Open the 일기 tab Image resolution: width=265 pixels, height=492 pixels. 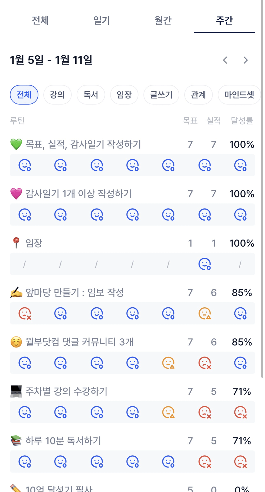pyautogui.click(x=102, y=20)
